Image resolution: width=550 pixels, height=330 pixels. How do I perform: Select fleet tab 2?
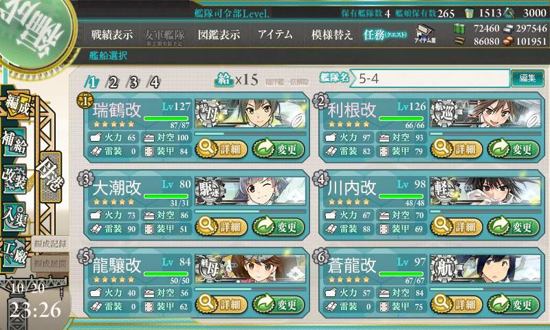(113, 82)
